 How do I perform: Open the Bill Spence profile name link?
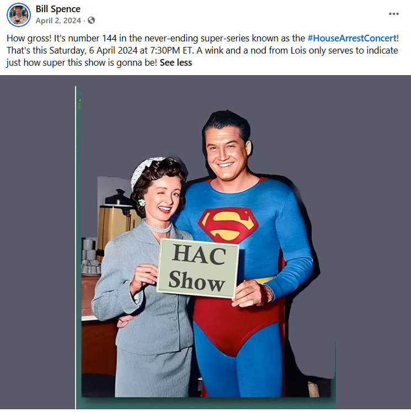point(58,9)
